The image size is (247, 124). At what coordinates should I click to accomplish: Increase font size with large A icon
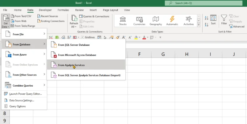[124, 37]
